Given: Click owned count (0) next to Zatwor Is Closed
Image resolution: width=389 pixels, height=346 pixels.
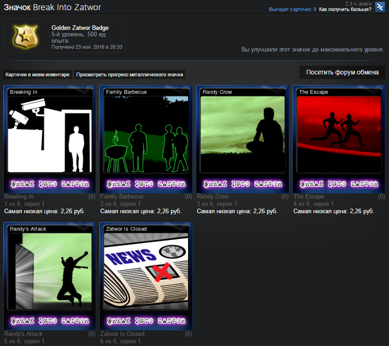Looking at the screenshot, I should [189, 334].
